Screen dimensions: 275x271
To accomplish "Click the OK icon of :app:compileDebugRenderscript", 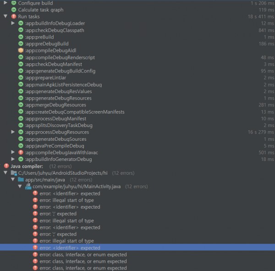I will pos(21,57).
